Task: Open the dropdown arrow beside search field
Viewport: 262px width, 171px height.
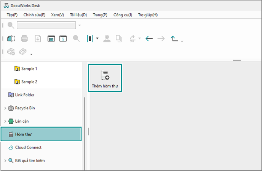Action: (x=80, y=26)
